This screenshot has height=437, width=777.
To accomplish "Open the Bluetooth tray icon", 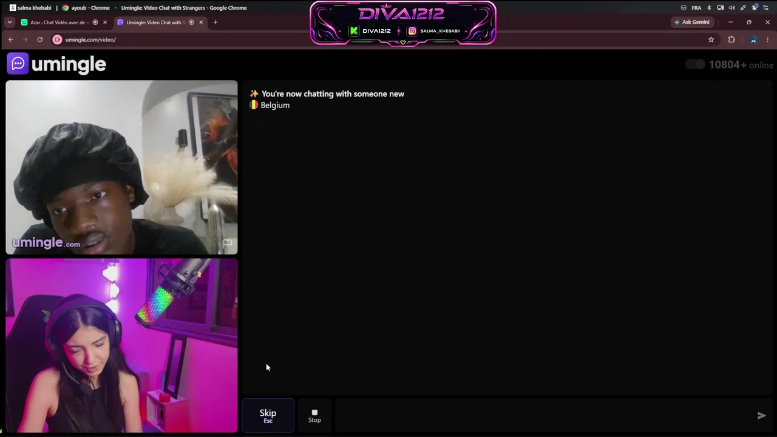I will pyautogui.click(x=709, y=8).
